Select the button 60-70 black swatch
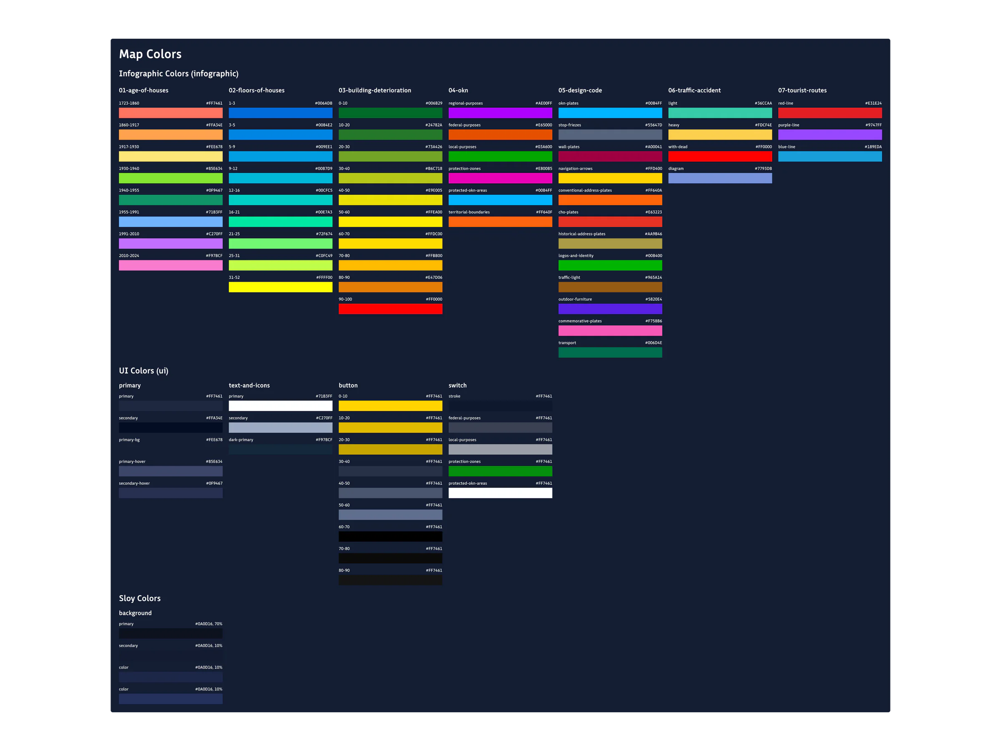The image size is (1001, 751). click(390, 537)
